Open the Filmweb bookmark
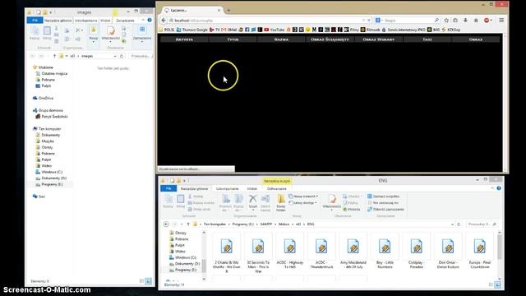The height and width of the screenshot is (296, 526). click(371, 30)
